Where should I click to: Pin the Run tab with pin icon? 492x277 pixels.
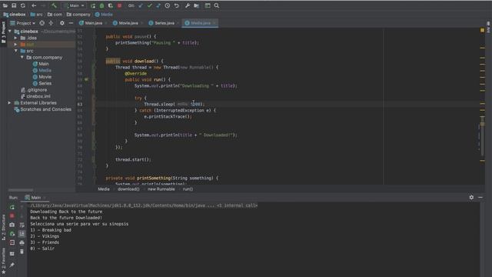(x=12, y=265)
